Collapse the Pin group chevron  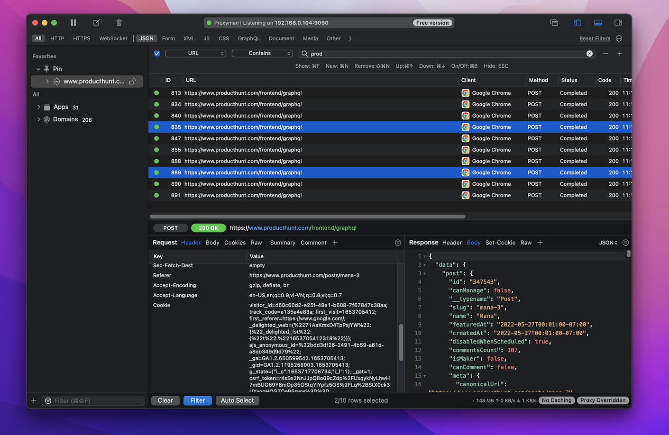coord(38,69)
